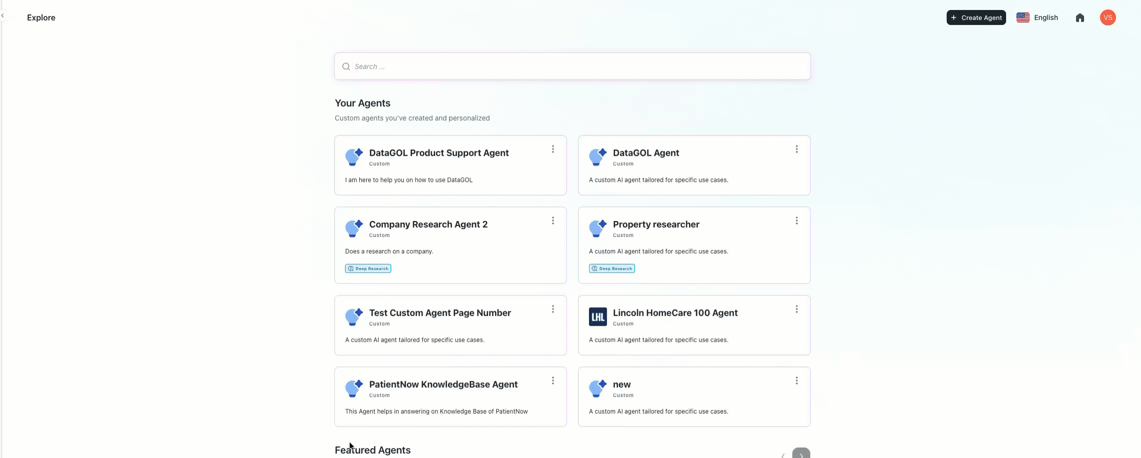This screenshot has height=458, width=1141.
Task: Open options menu for Company Research Agent 2
Action: [x=553, y=221]
